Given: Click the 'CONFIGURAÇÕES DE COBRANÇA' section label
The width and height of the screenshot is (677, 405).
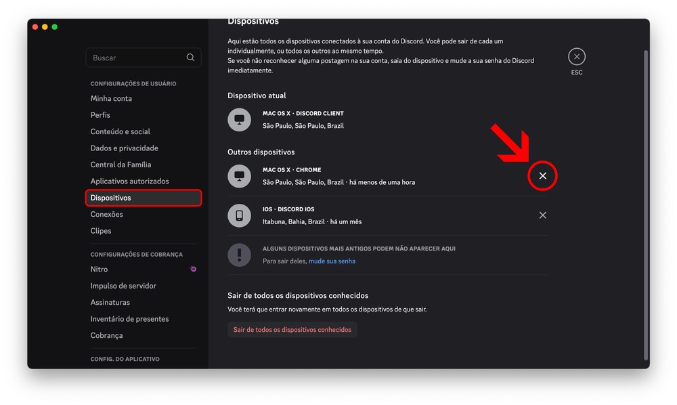Looking at the screenshot, I should (137, 255).
